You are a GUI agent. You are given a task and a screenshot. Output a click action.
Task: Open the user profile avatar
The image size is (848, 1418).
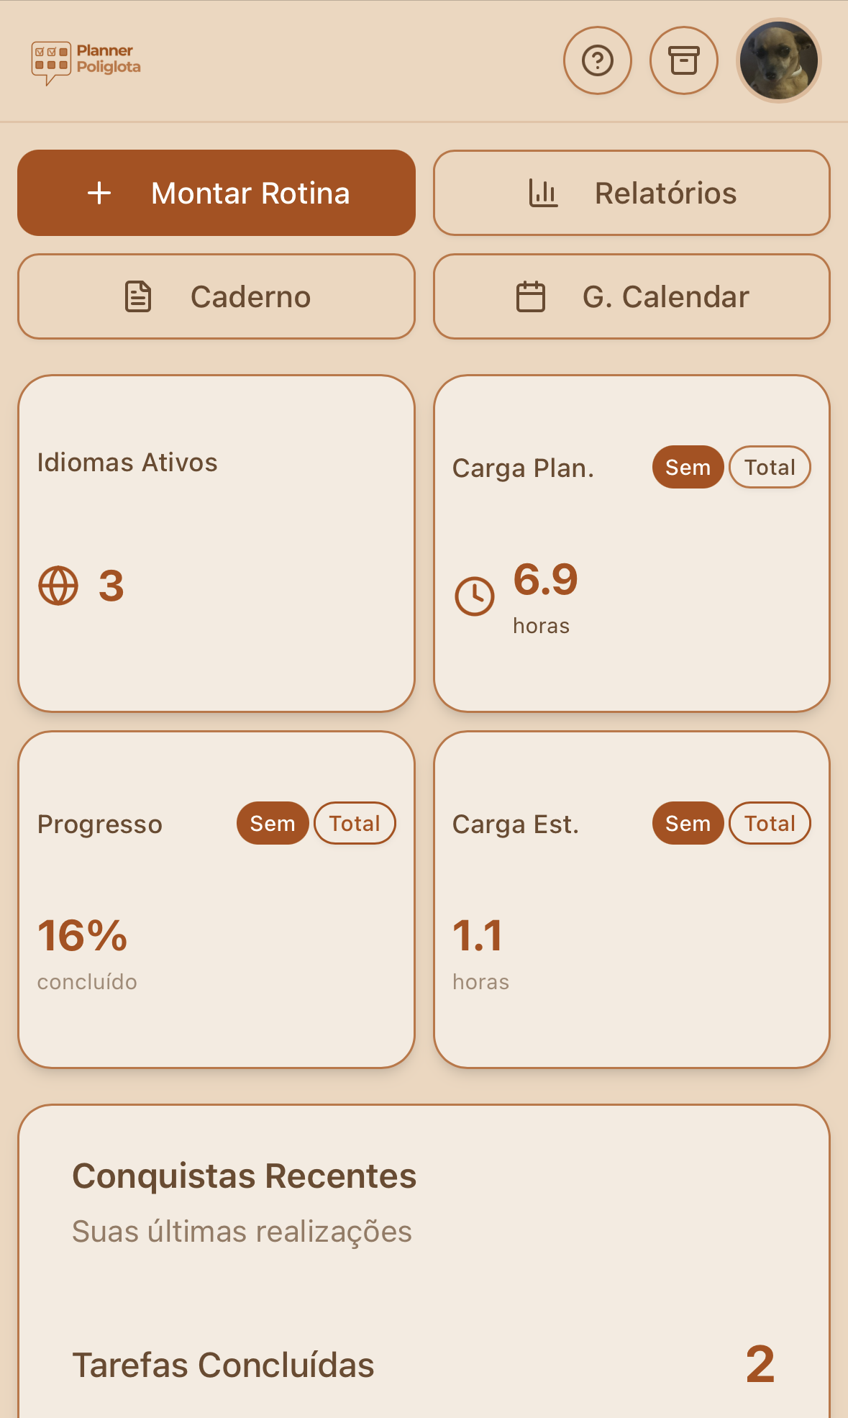(x=778, y=60)
